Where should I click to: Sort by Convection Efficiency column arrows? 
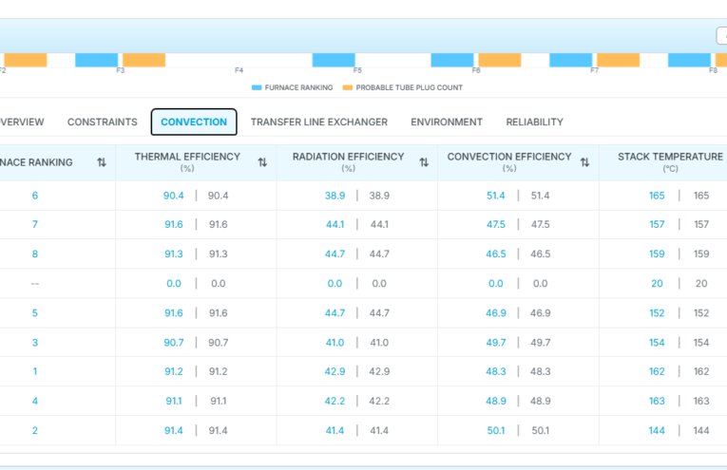(x=584, y=162)
